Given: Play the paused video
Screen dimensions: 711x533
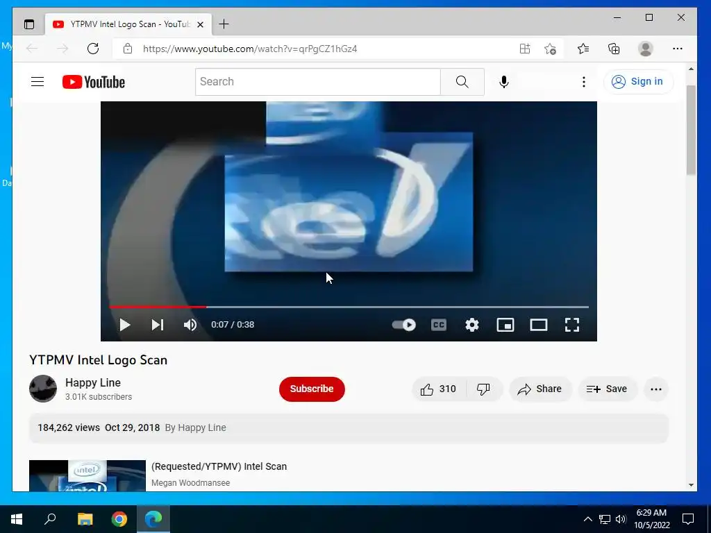Looking at the screenshot, I should (125, 325).
